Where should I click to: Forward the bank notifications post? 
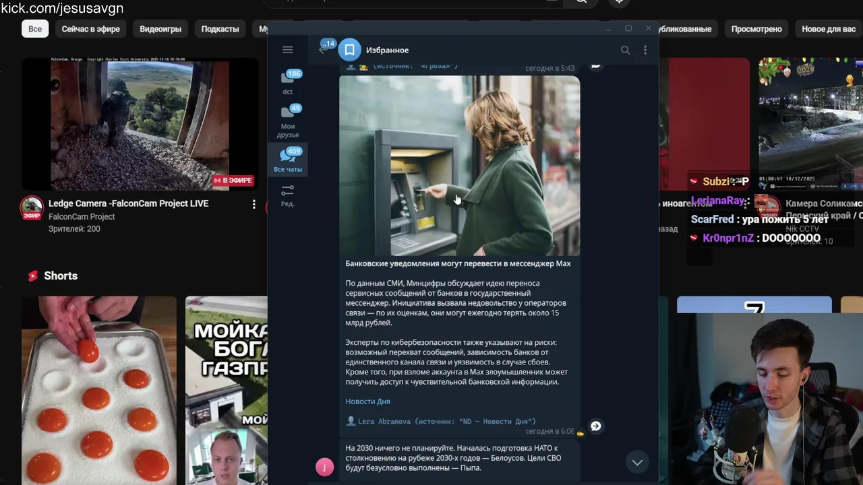595,426
